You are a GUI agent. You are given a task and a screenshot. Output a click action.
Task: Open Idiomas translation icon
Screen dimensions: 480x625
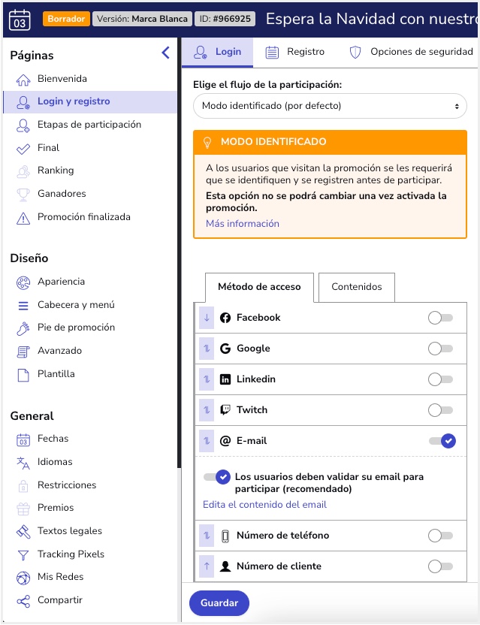23,463
